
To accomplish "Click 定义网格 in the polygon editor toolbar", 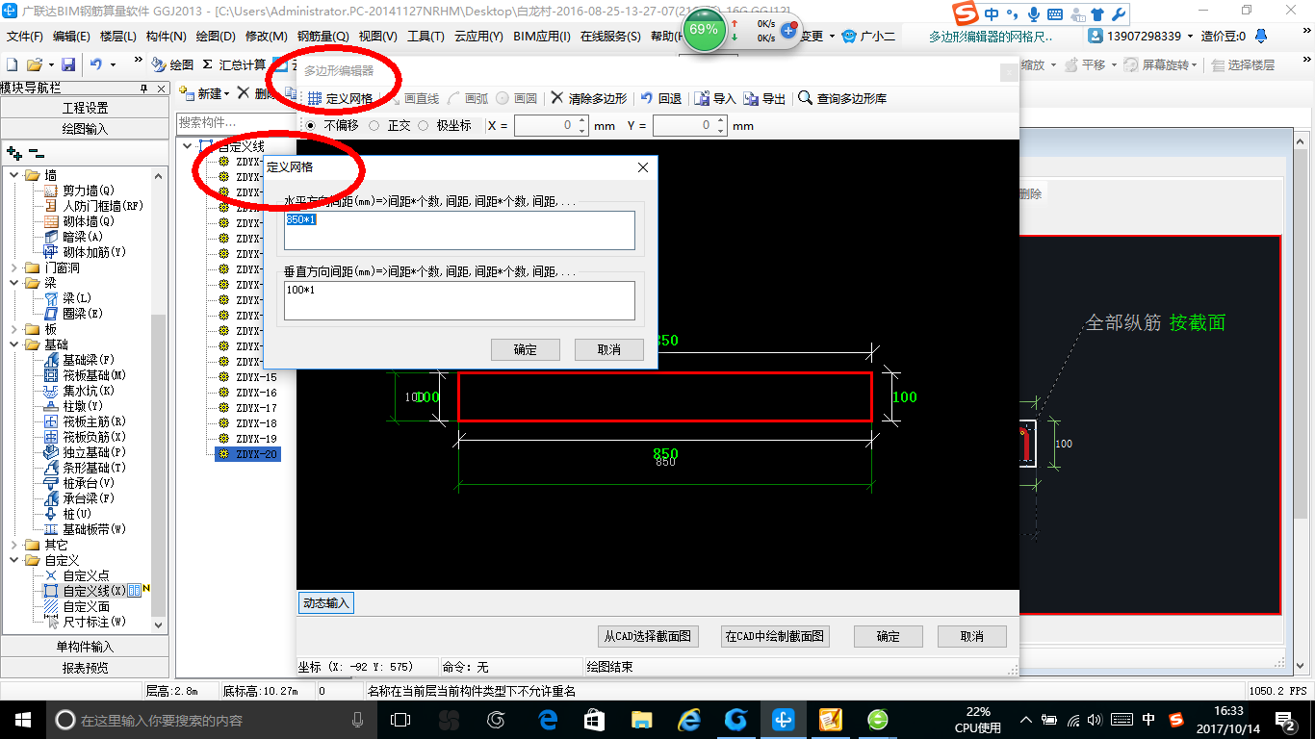I will [340, 98].
